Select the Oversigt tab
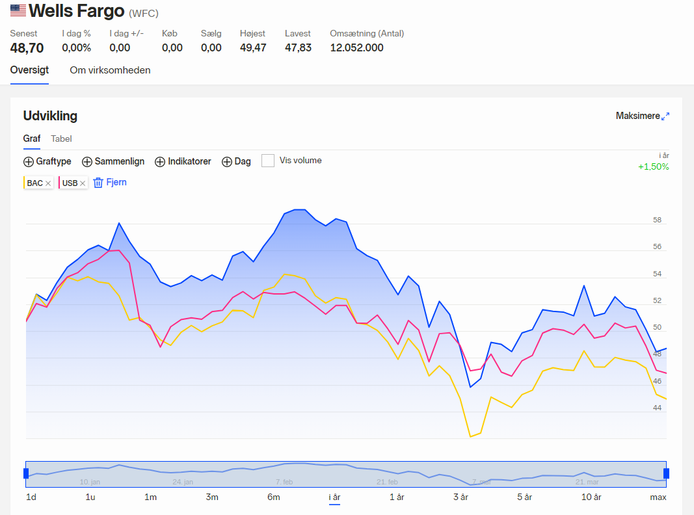 (x=29, y=70)
